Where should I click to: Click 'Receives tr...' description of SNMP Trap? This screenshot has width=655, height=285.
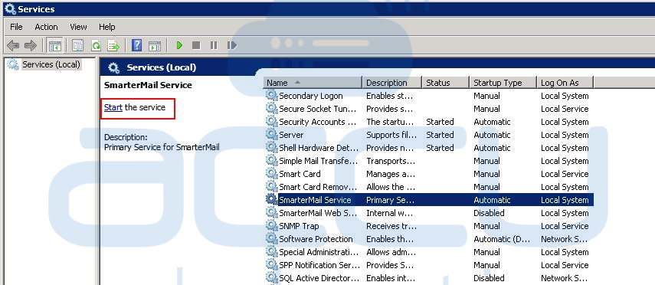pos(391,226)
